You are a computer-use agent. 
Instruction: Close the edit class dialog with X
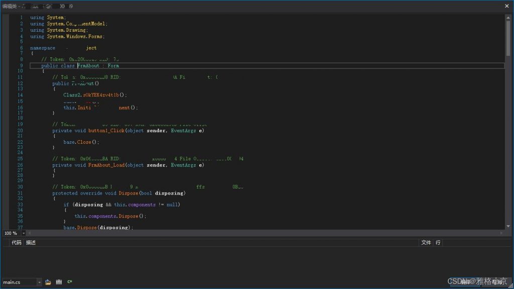click(507, 6)
